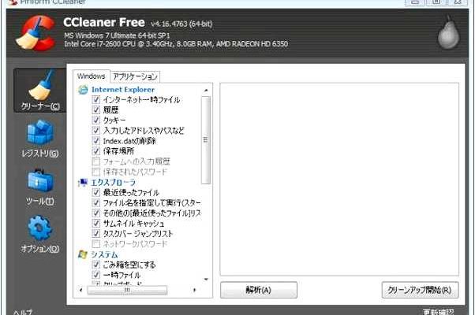The image size is (475, 315).
Task: Open the レジストリ registry cubes icon
Action: (39, 132)
